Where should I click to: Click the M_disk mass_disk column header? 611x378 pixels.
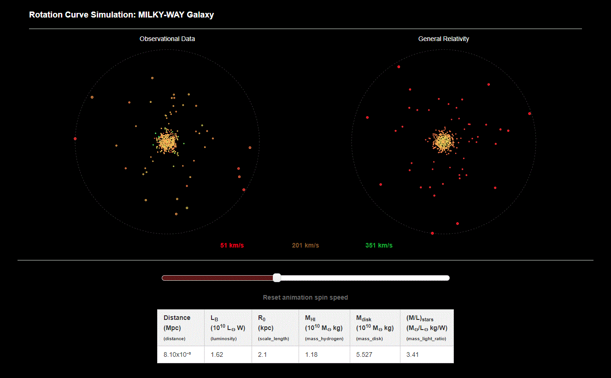click(375, 327)
